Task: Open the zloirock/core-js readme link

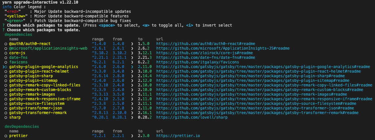Action: tap(204, 53)
